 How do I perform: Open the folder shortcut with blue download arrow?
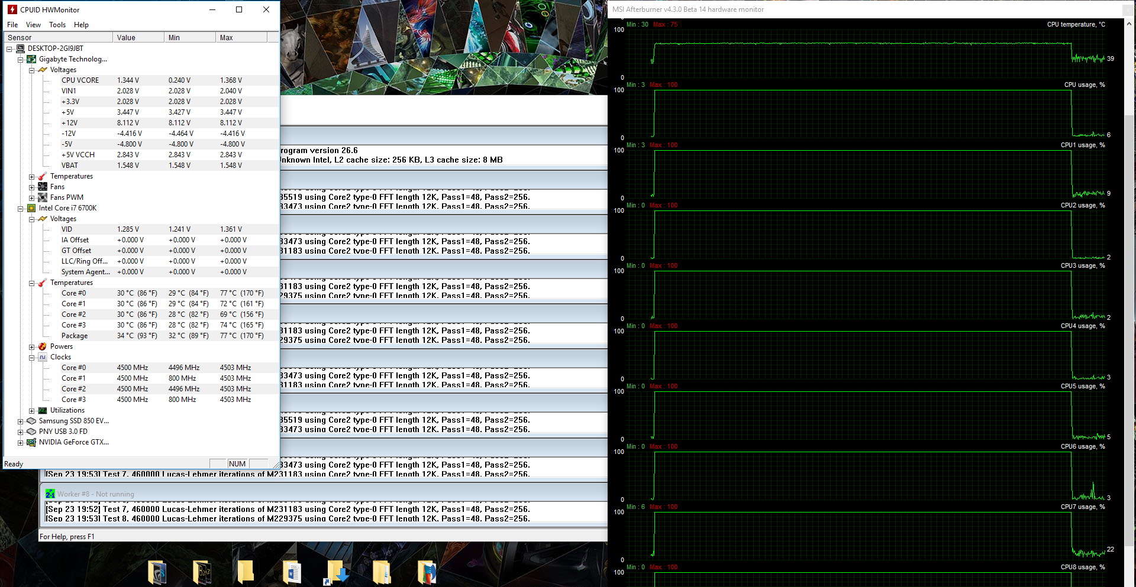pyautogui.click(x=336, y=573)
